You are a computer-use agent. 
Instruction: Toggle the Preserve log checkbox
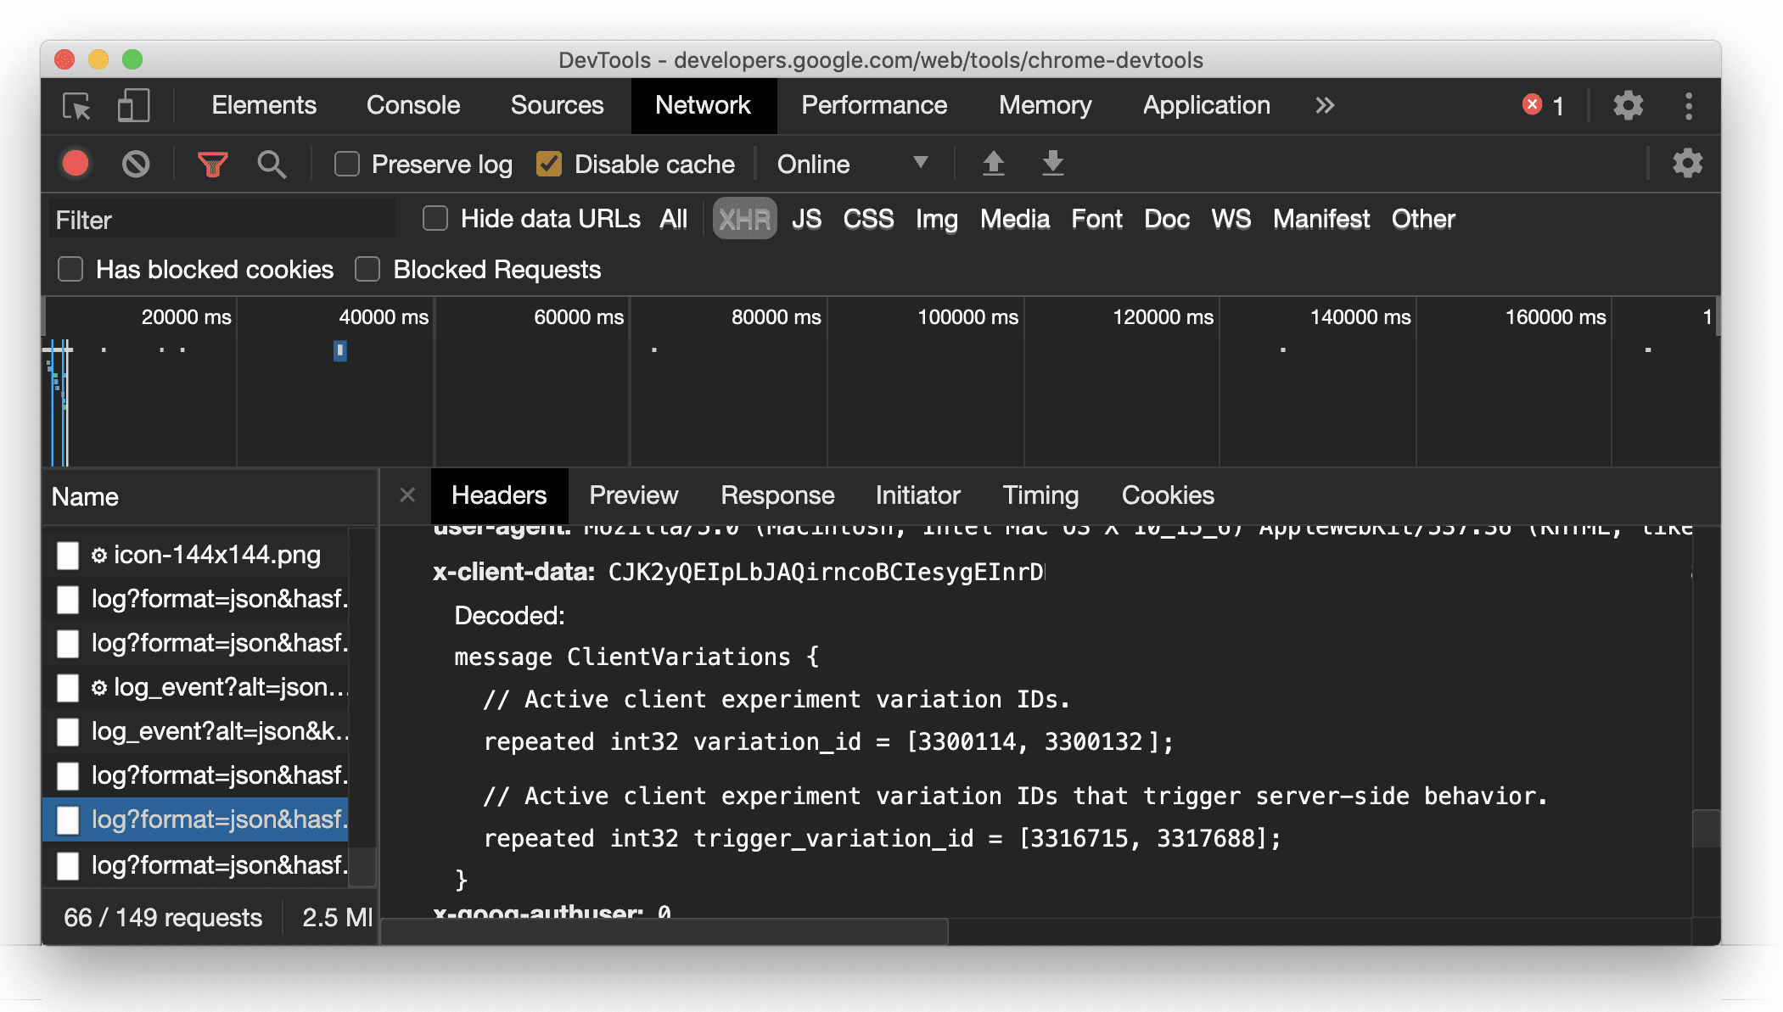click(346, 164)
